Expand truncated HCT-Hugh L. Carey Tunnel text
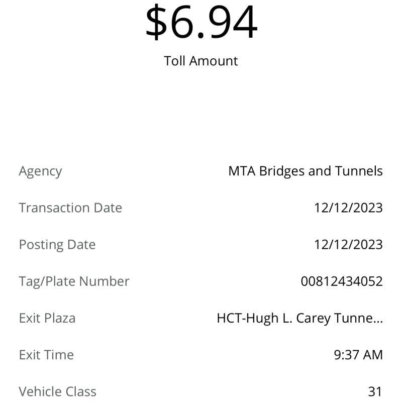The height and width of the screenshot is (402, 402). [x=299, y=318]
